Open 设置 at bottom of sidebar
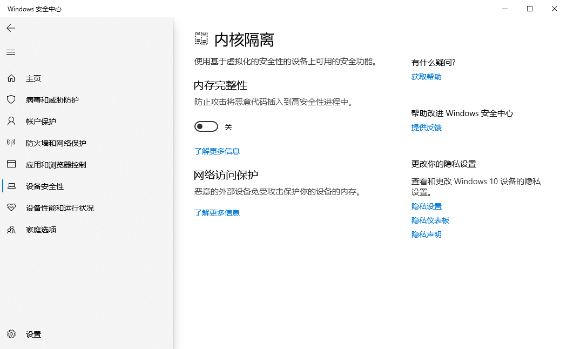 click(32, 334)
